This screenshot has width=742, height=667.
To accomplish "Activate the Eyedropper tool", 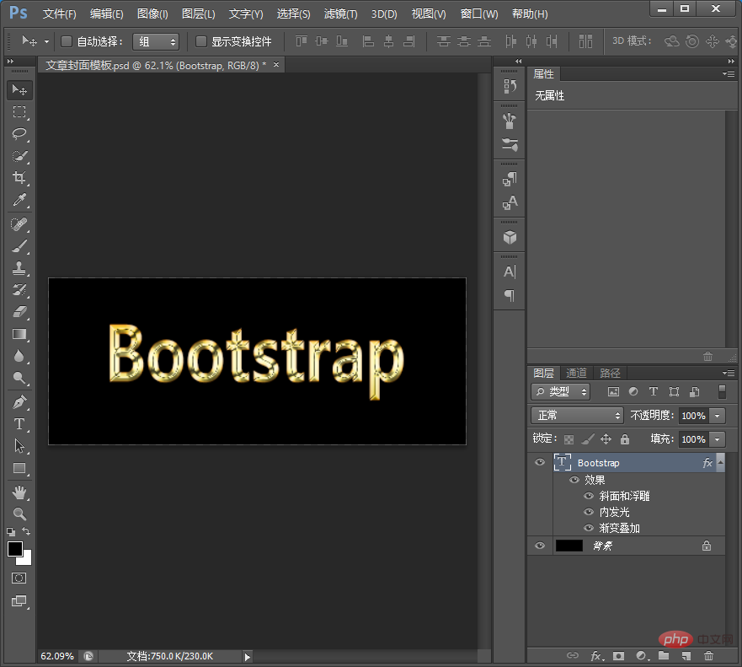I will pos(19,200).
